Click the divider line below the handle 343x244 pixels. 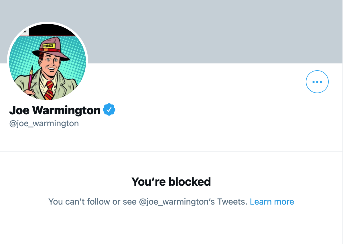click(171, 151)
